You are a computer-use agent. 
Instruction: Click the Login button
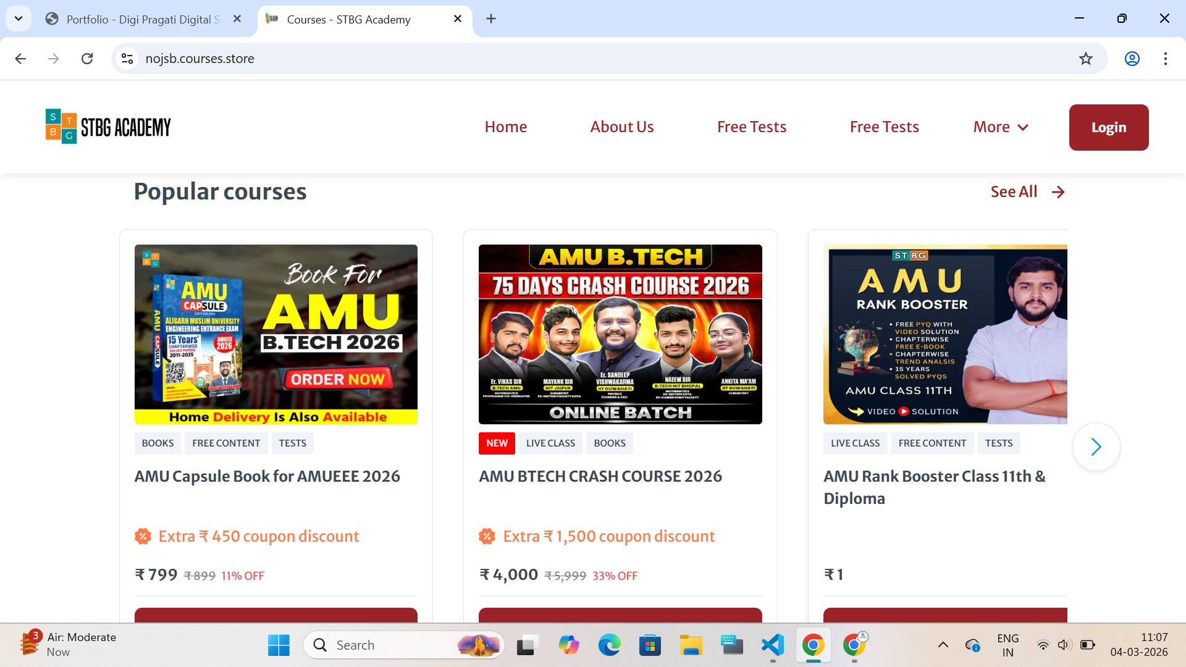pos(1108,127)
